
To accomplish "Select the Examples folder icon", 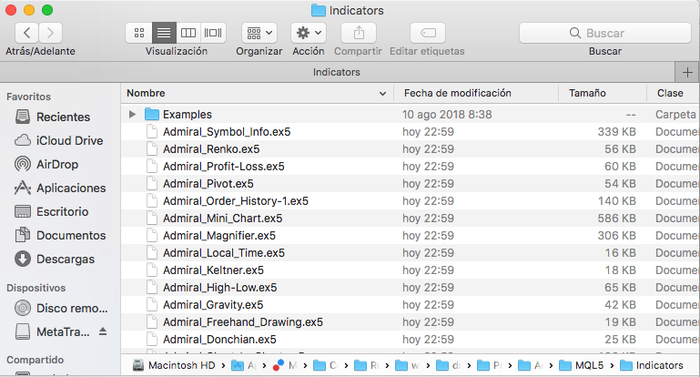I will (x=152, y=115).
